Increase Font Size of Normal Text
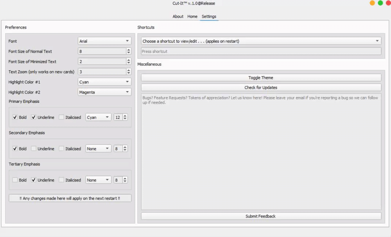Viewport: 391px width, 237px height. click(x=129, y=50)
